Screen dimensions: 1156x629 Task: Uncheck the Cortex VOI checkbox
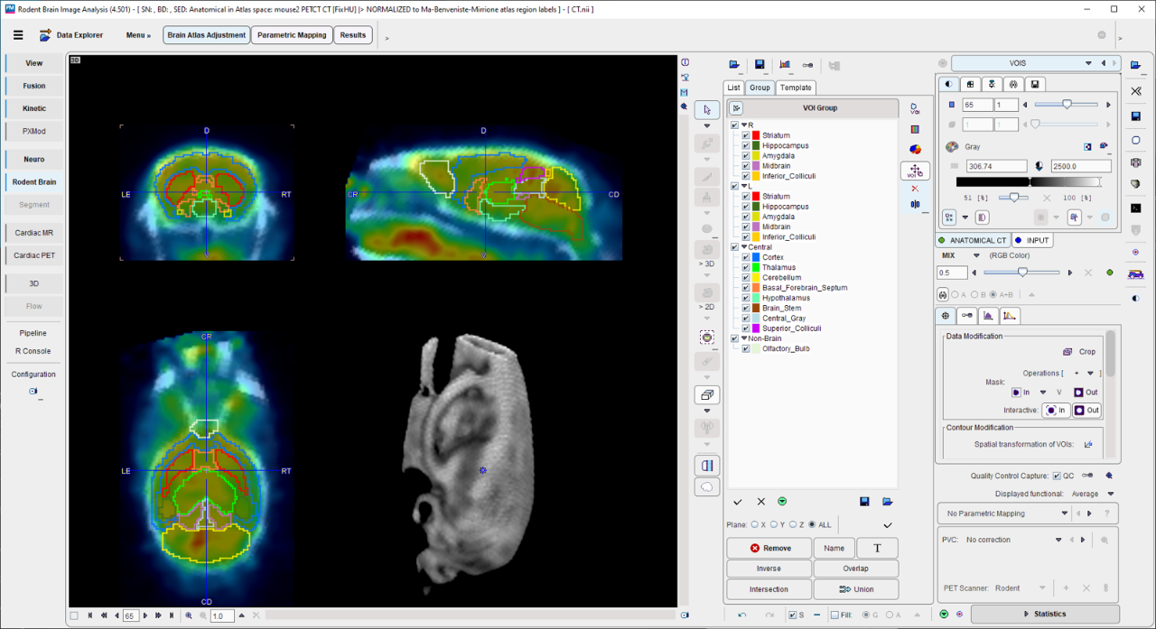click(x=746, y=257)
